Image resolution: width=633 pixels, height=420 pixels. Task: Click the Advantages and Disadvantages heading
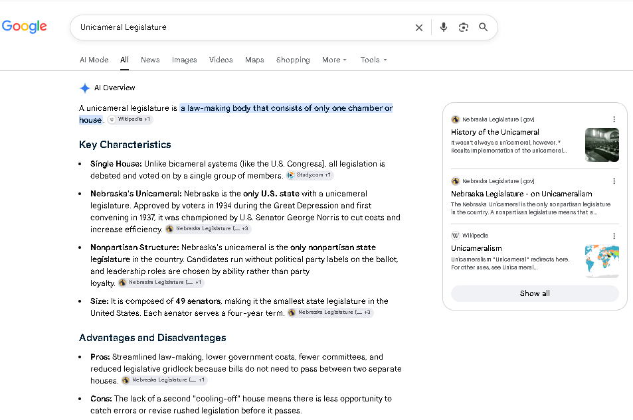[153, 338]
